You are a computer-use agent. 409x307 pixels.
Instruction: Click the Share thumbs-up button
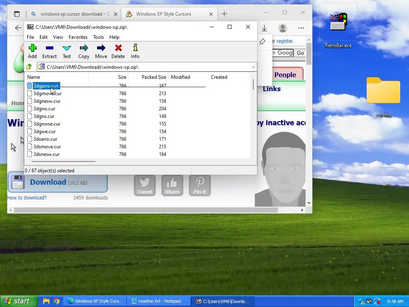point(172,185)
